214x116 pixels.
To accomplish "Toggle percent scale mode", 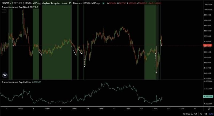I will [201, 114].
